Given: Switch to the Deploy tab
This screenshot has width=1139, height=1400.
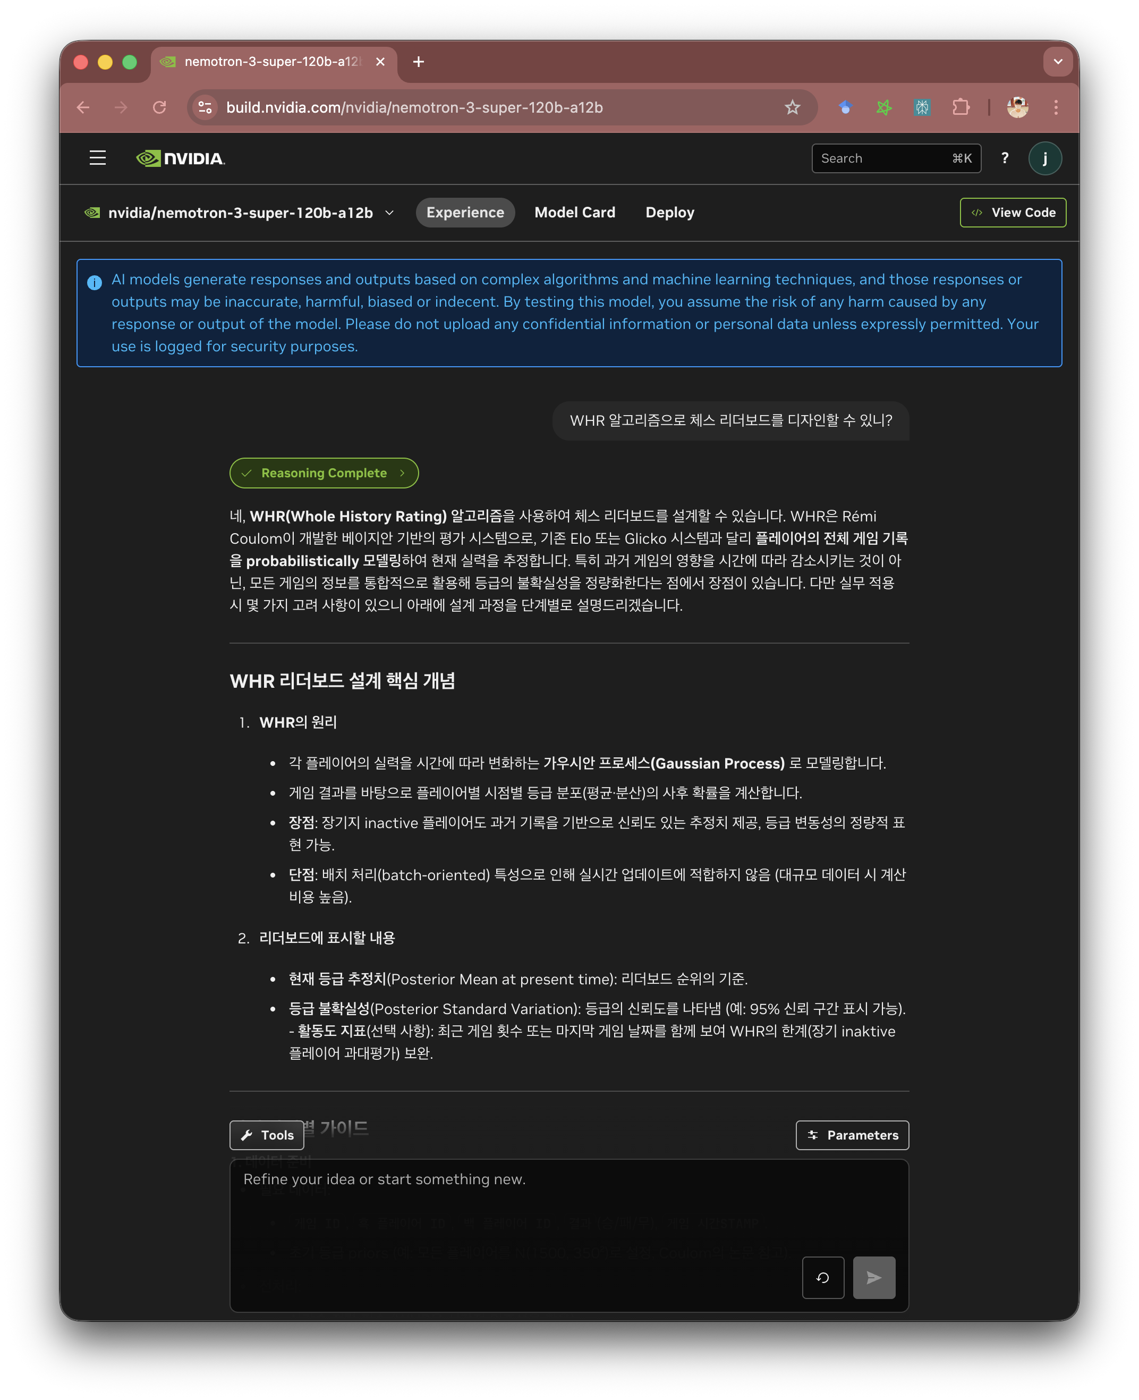Looking at the screenshot, I should click(669, 213).
